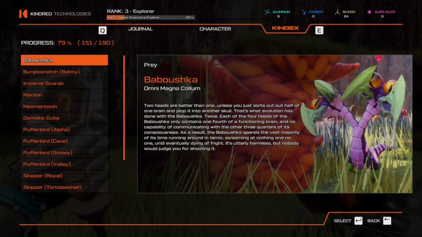Click the Aluminum resource icon

(267, 12)
